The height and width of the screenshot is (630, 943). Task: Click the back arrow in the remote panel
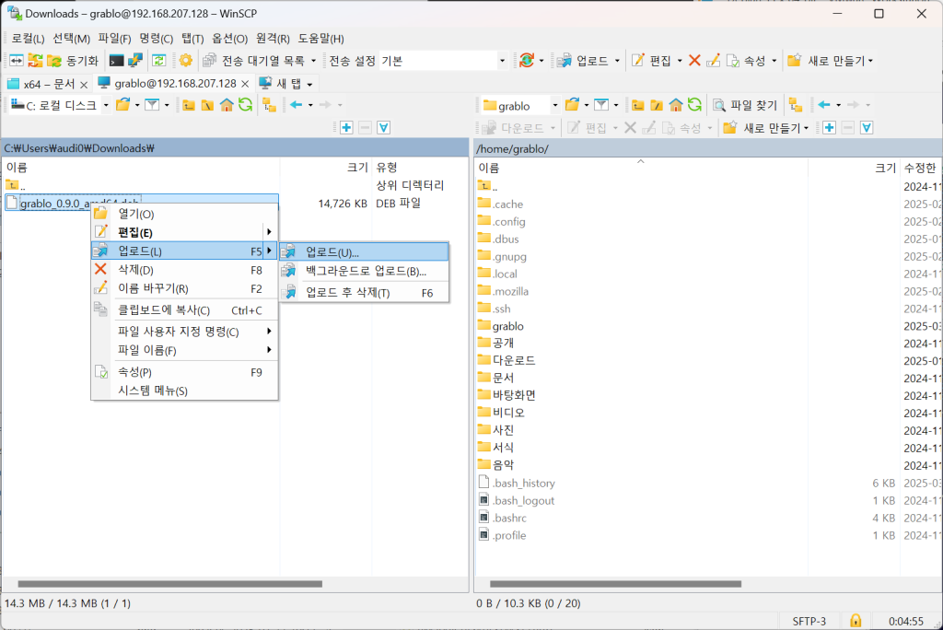coord(824,105)
